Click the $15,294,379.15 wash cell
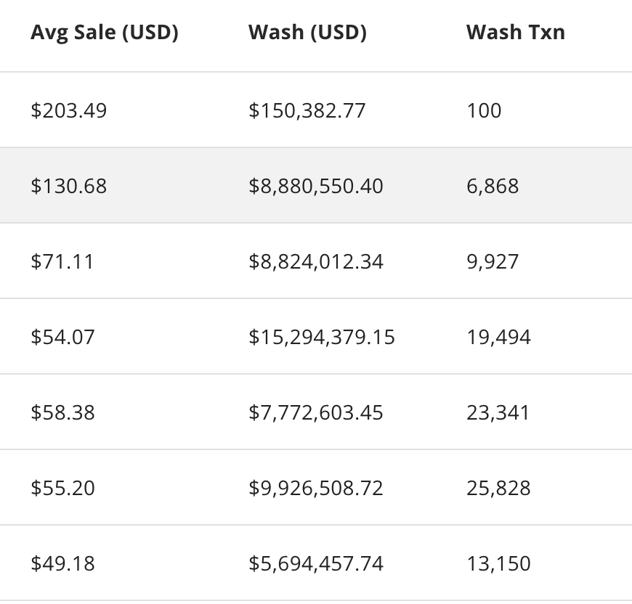This screenshot has height=604, width=632. (x=322, y=338)
